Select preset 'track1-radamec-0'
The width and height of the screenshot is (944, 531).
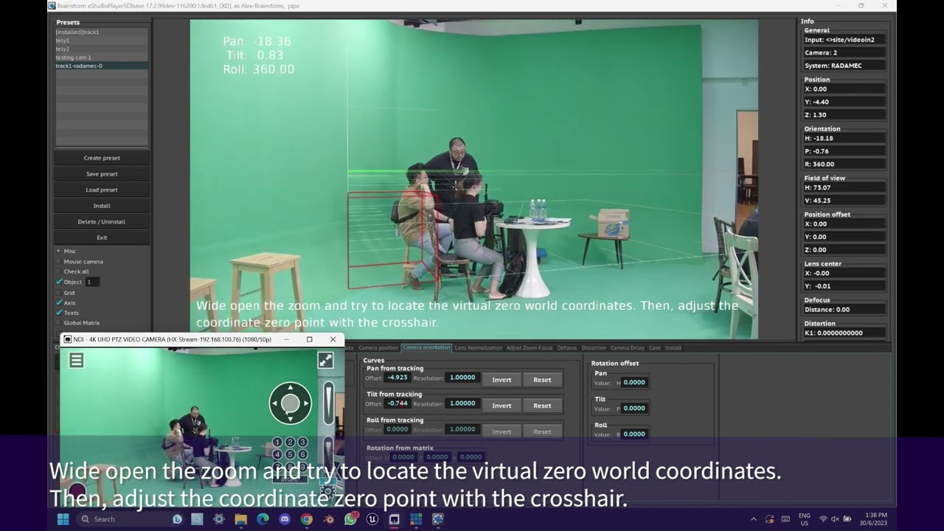[102, 66]
